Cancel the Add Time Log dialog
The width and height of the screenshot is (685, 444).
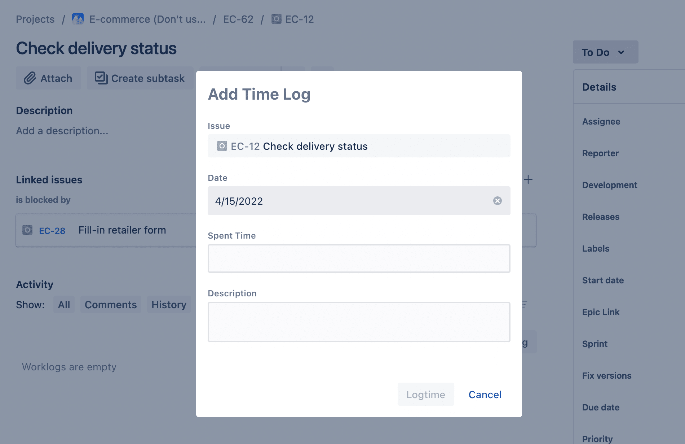[x=485, y=395]
